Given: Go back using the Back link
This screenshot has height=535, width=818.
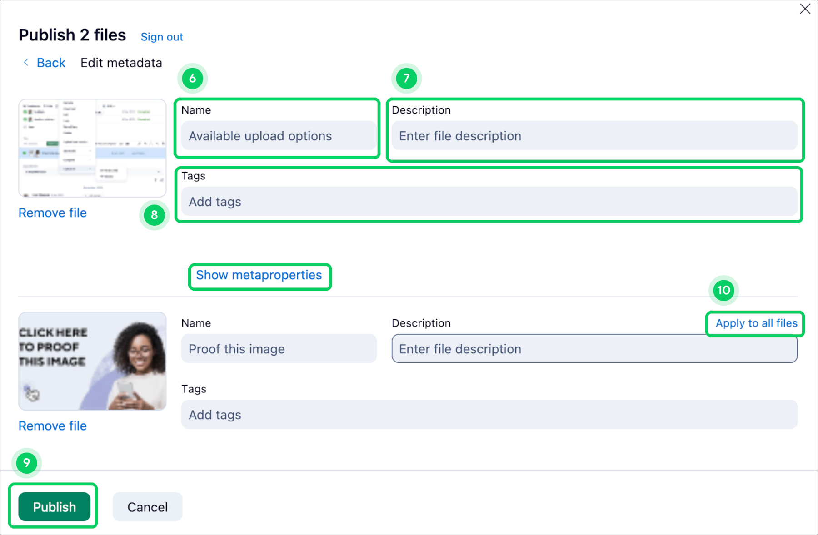Looking at the screenshot, I should [x=51, y=63].
